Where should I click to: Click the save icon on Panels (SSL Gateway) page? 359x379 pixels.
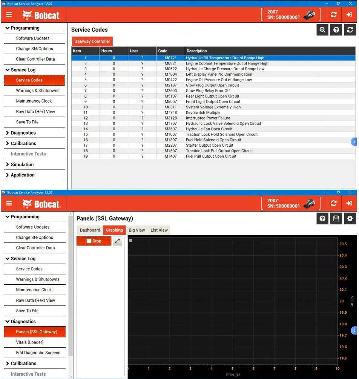[x=336, y=219]
